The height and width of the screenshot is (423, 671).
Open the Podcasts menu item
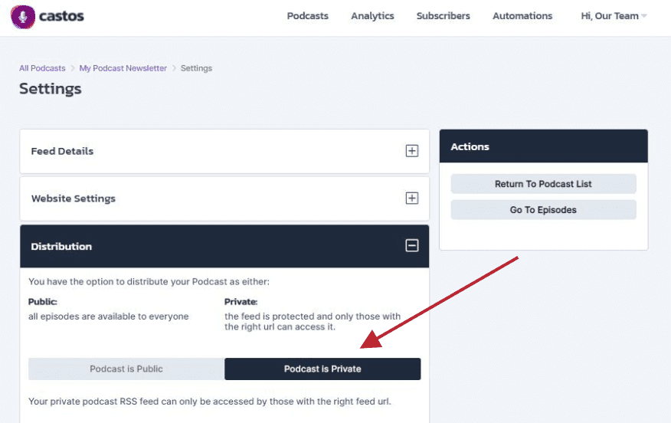click(308, 16)
